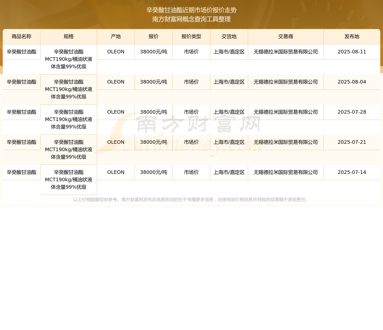The height and width of the screenshot is (330, 383).
Task: Click 无锡德拉米国际贸易有限公司 in the 2025-08-11 row
Action: [286, 52]
